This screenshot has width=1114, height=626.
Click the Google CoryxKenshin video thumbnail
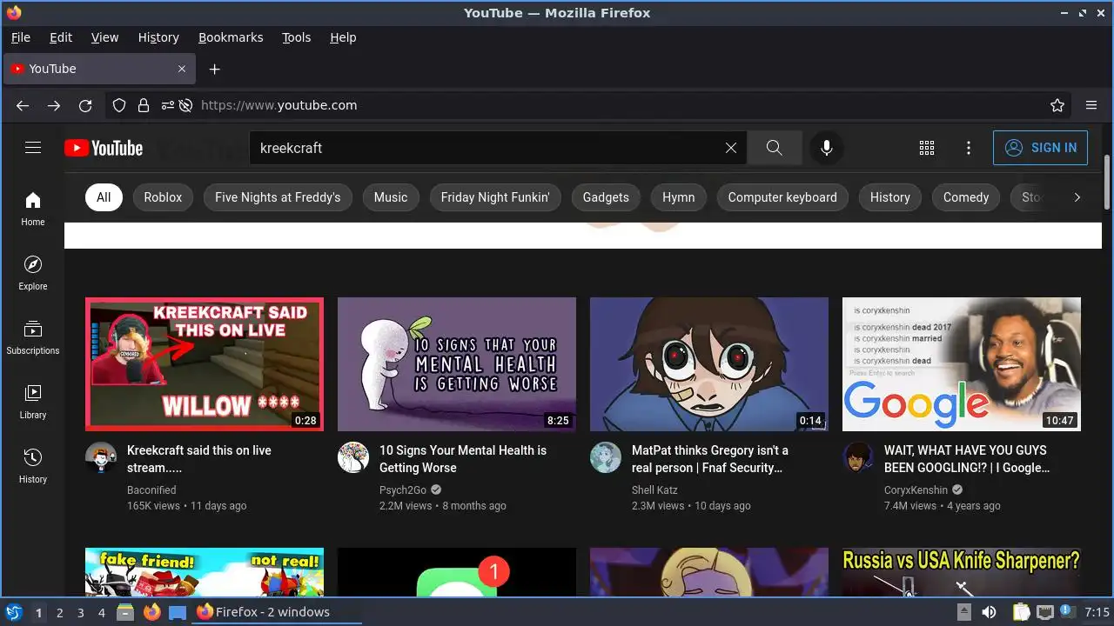point(962,364)
